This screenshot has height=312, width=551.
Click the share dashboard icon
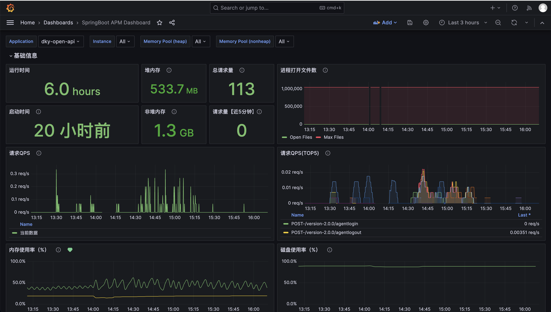pos(172,23)
